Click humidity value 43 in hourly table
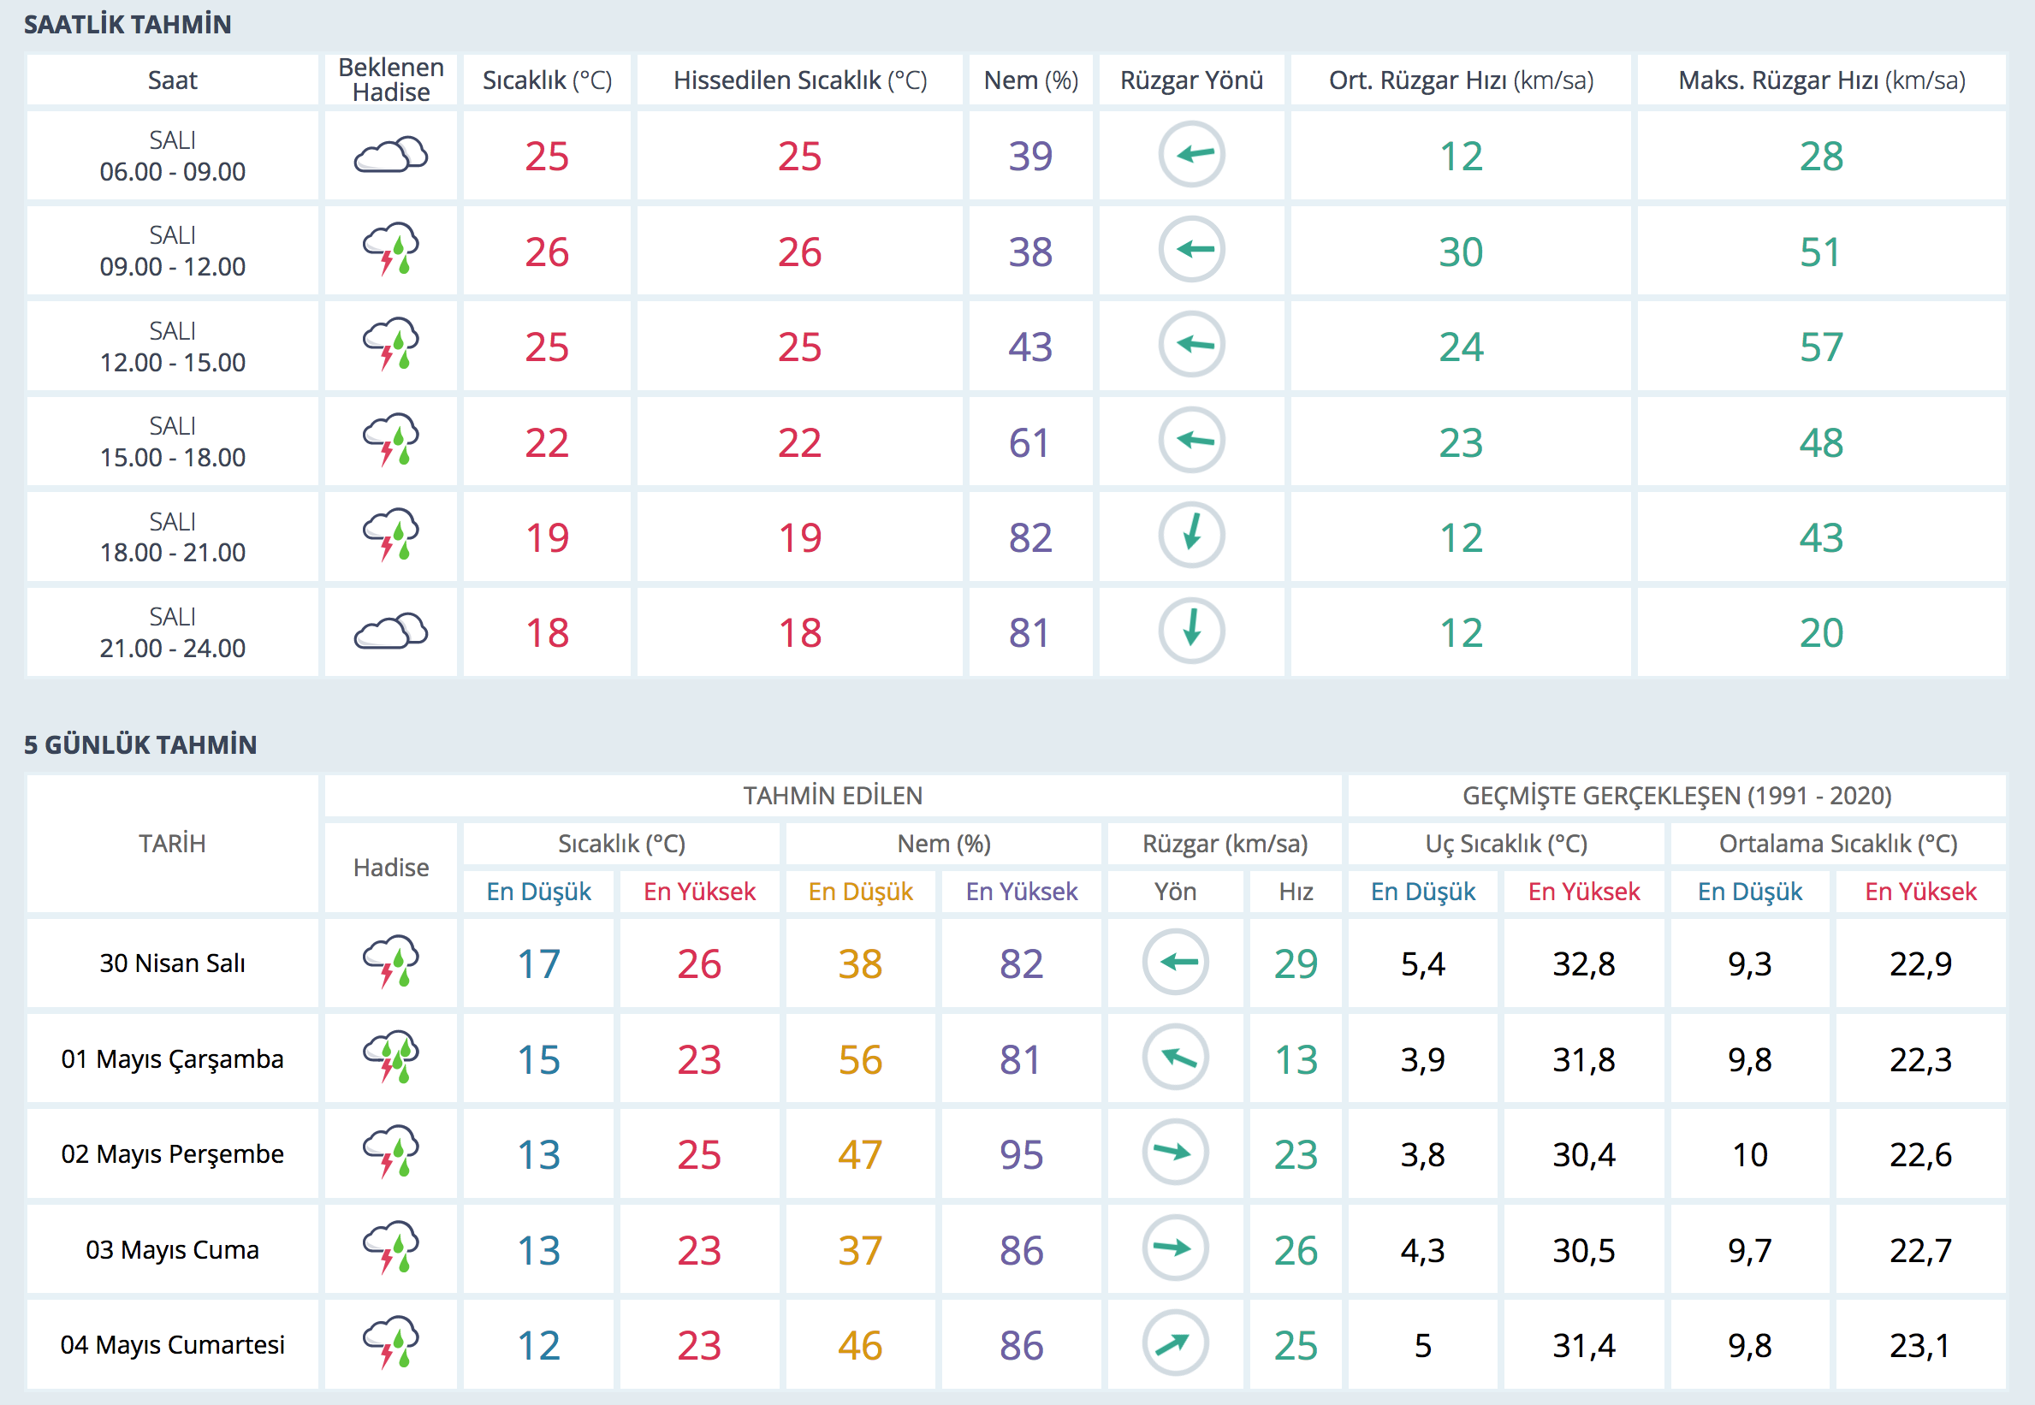Image resolution: width=2035 pixels, height=1405 pixels. [x=1030, y=347]
